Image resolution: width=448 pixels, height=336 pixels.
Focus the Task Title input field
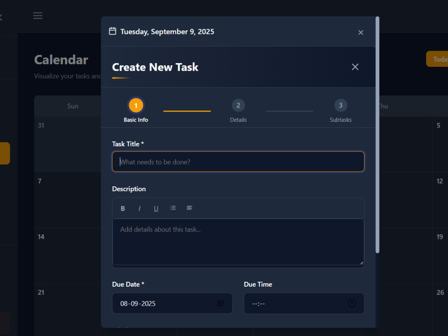[x=238, y=162]
